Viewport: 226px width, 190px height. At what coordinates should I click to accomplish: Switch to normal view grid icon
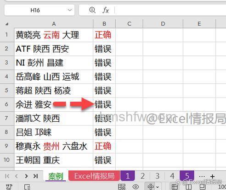pyautogui.click(x=175, y=187)
